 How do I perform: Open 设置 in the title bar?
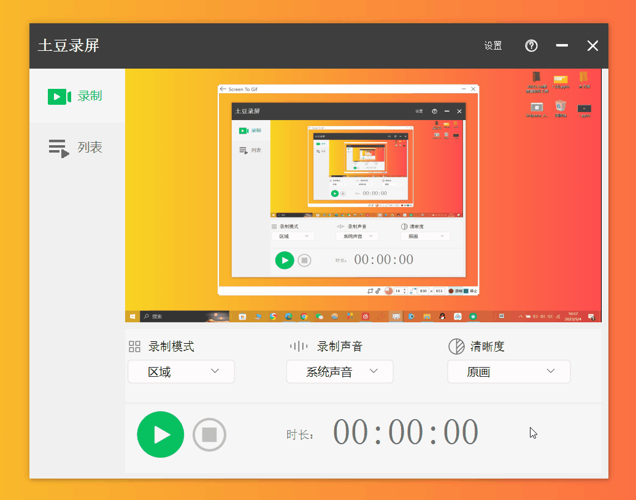[493, 46]
